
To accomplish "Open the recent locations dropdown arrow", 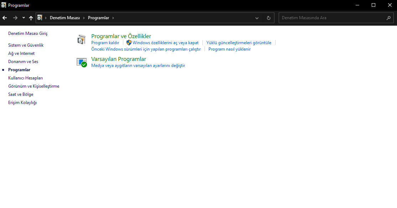I will click(24, 18).
